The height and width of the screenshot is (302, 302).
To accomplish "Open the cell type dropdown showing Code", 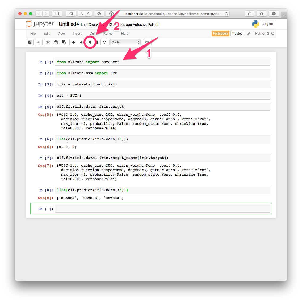I will point(125,42).
